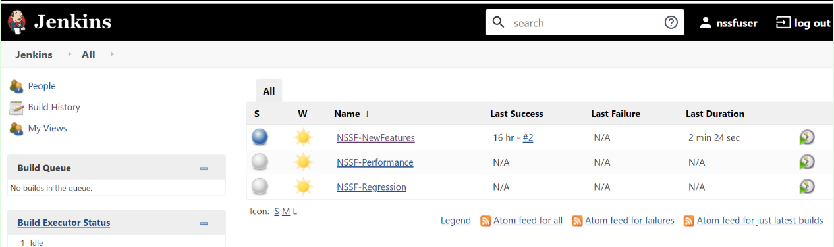Open the My Views link
Image resolution: width=834 pixels, height=247 pixels.
[x=47, y=128]
